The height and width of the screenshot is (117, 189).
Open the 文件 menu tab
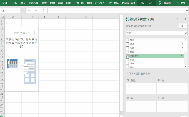point(5,3)
